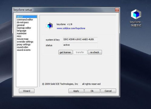This screenshot has height=109, width=151.
Task: Open the command editor section
Action: pyautogui.click(x=25, y=20)
